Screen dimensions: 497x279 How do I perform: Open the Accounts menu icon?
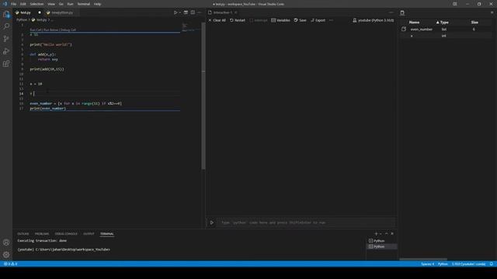click(6, 243)
